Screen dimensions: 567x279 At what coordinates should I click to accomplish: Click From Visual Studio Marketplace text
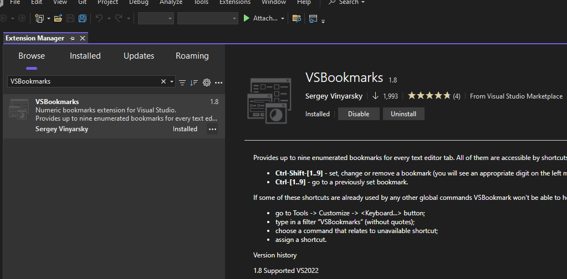pyautogui.click(x=516, y=96)
